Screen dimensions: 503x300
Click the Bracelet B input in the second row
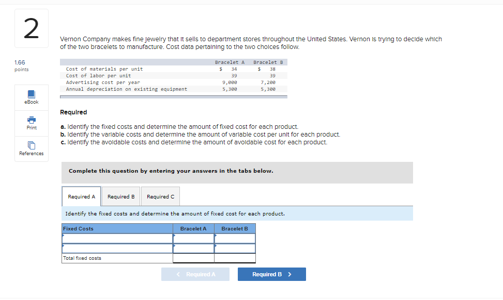(235, 248)
